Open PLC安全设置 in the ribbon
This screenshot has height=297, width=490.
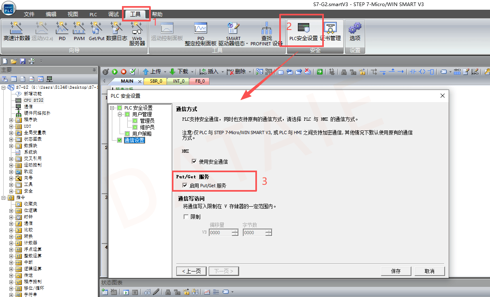click(303, 32)
